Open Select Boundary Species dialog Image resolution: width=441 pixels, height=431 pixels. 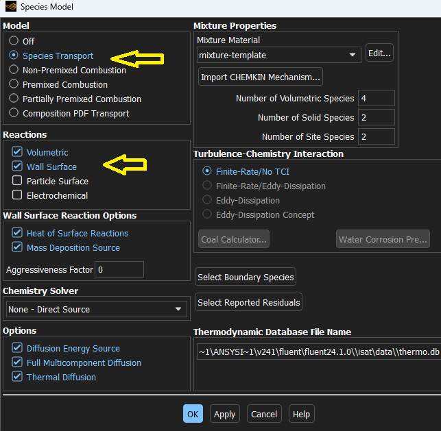246,278
